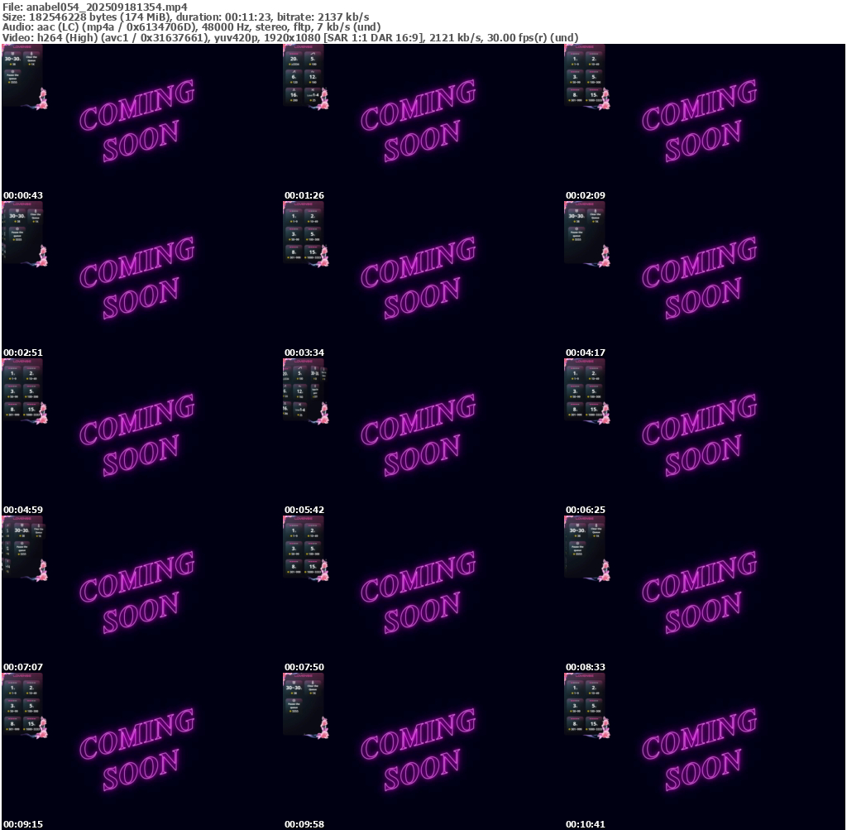The height and width of the screenshot is (830, 847).
Task: Click the timestamp reading 00:04:59
Action: click(x=22, y=510)
